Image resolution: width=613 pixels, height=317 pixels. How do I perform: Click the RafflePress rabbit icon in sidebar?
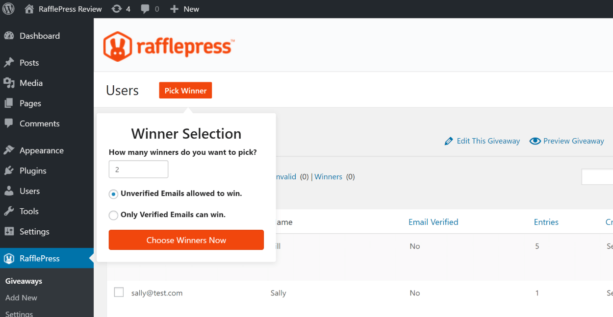[9, 258]
